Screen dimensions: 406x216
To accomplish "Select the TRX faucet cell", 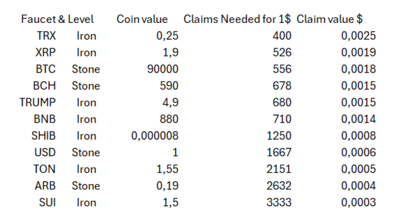I will 46,36.
